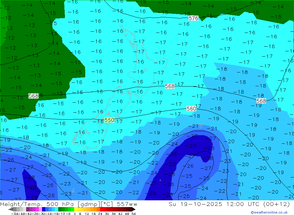This screenshot has height=215, width=294.
Task: Pick the magenta legend swatch
Action: pos(37,209)
